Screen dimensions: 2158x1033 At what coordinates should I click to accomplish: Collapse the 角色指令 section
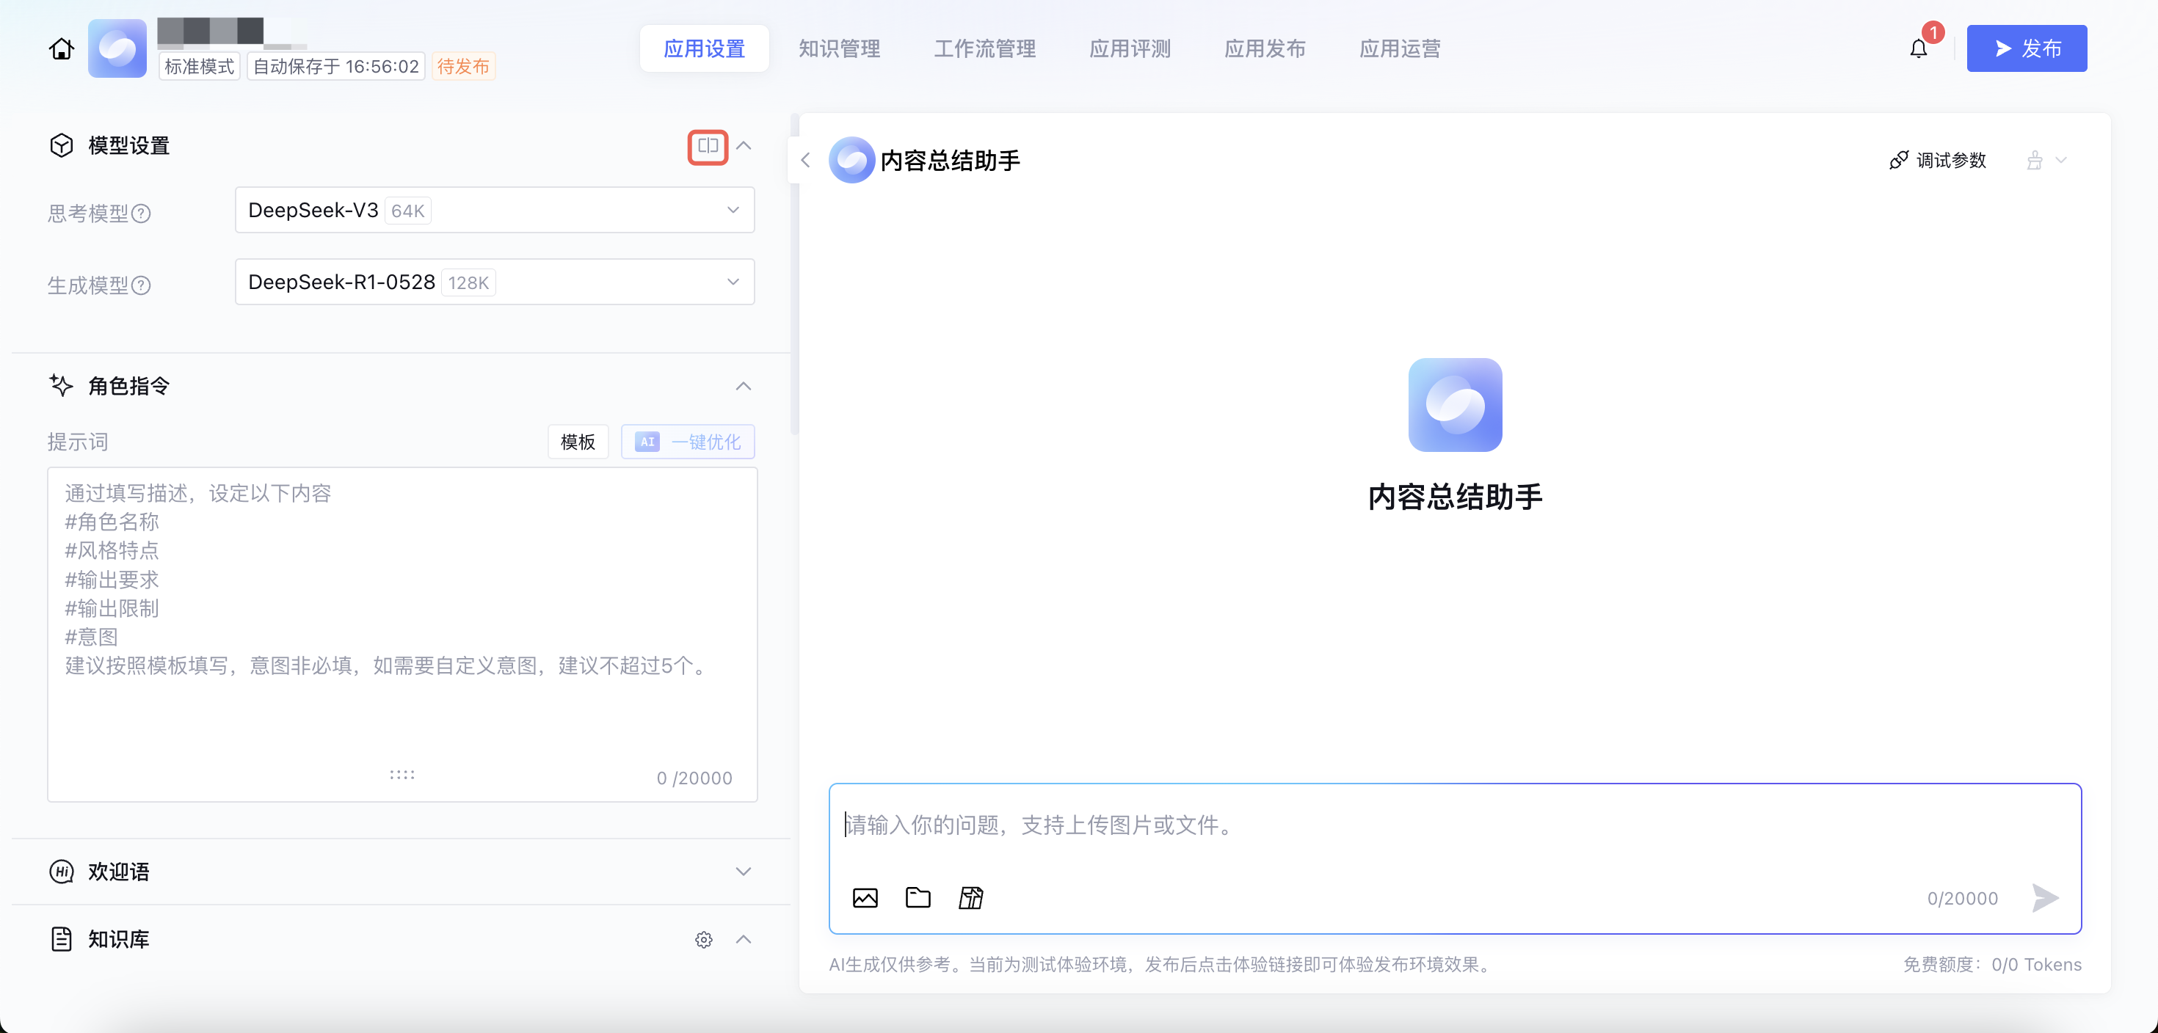pos(743,386)
